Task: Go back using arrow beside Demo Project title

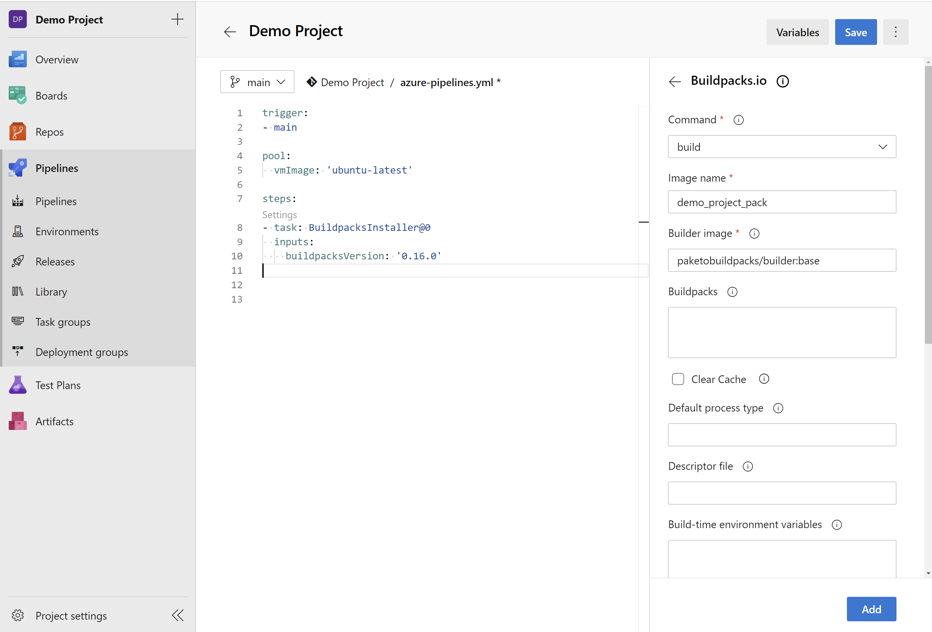Action: (x=230, y=32)
